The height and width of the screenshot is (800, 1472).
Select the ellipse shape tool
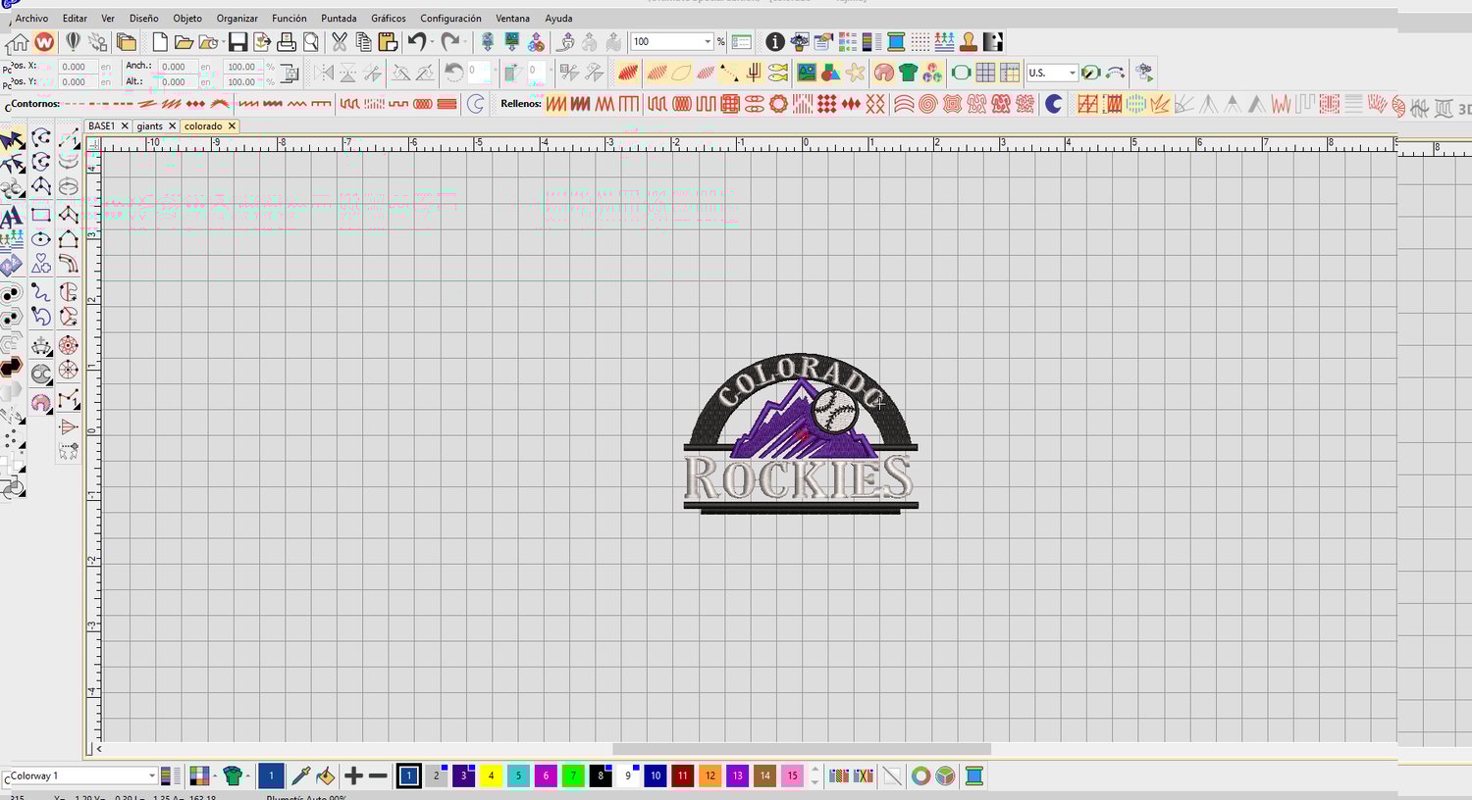tap(40, 239)
